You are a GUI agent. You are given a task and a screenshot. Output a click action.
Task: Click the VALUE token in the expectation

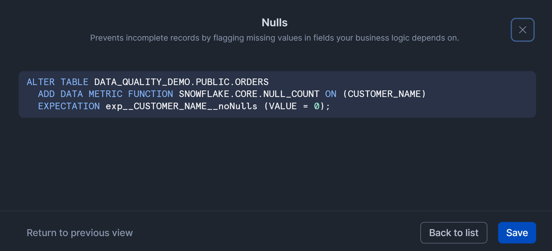coord(283,106)
